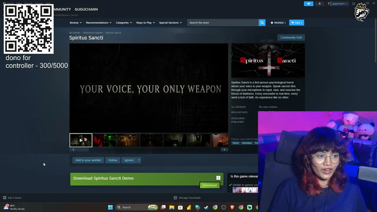Viewport: 377px width, 212px height.
Task: Select the Adventure tag
Action: pyautogui.click(x=247, y=143)
